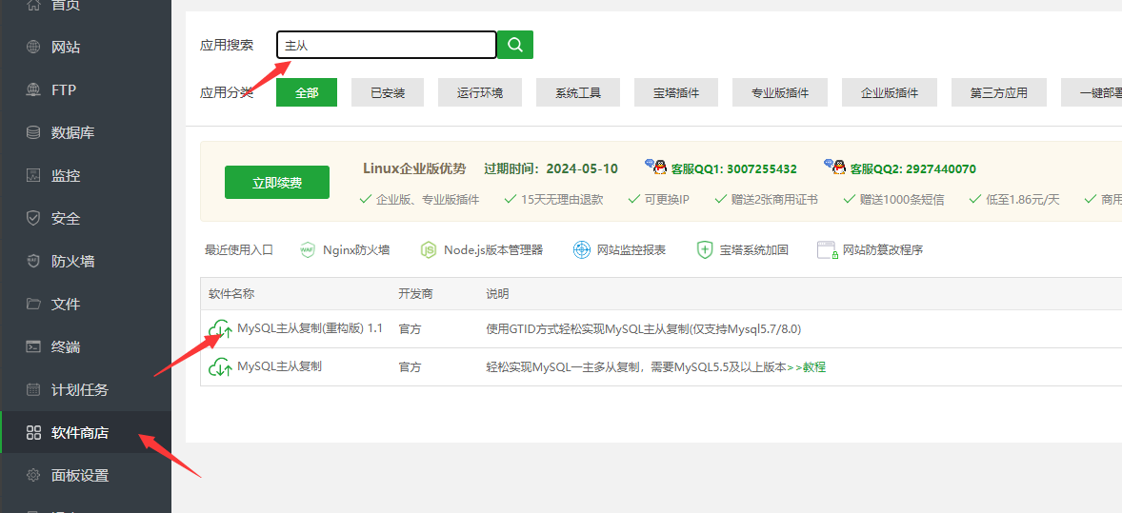1122x513 pixels.
Task: Open 安全 menu in left sidebar
Action: (86, 218)
